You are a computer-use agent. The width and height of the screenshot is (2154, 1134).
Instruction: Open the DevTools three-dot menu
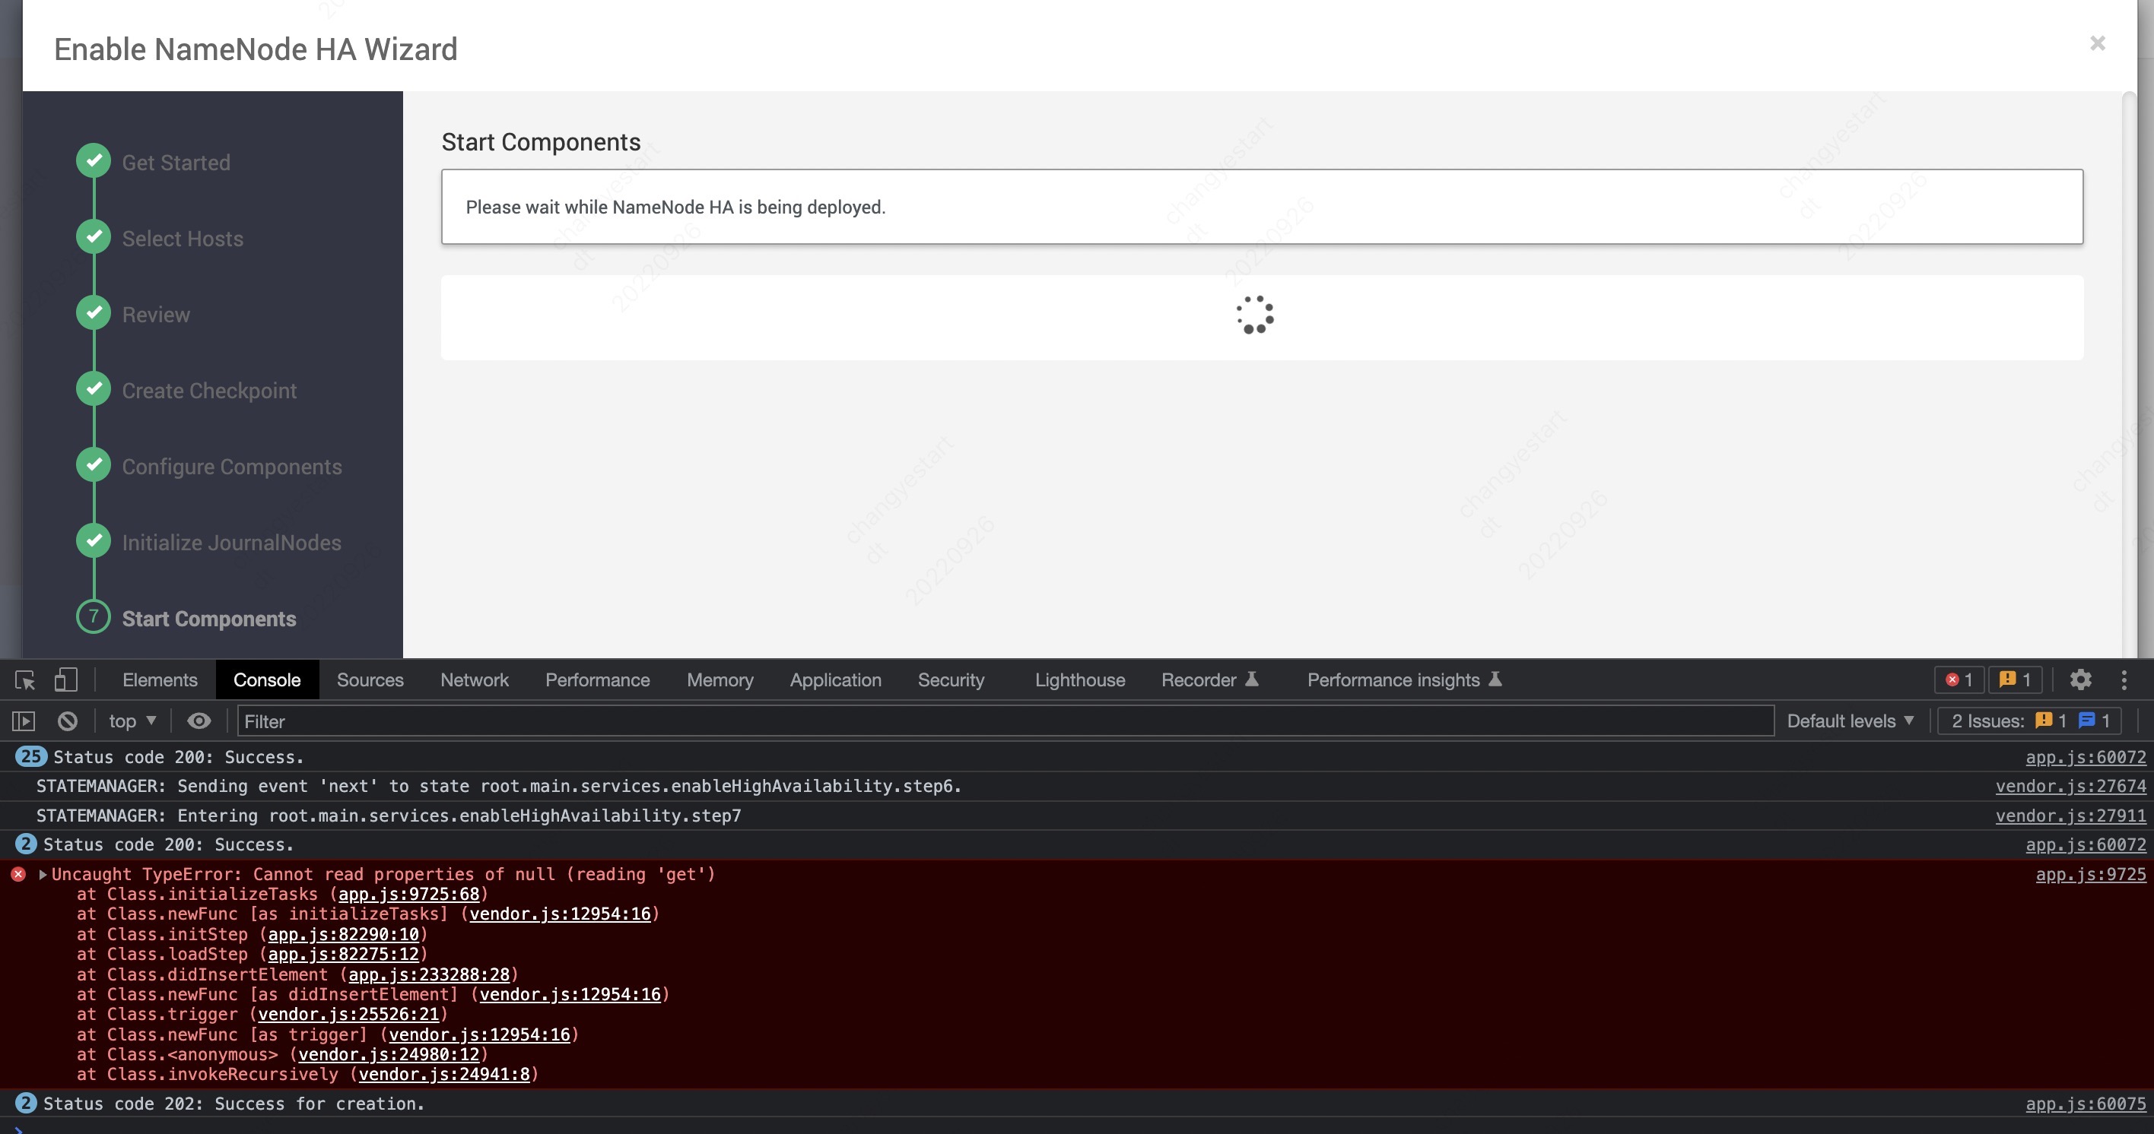click(x=2124, y=680)
